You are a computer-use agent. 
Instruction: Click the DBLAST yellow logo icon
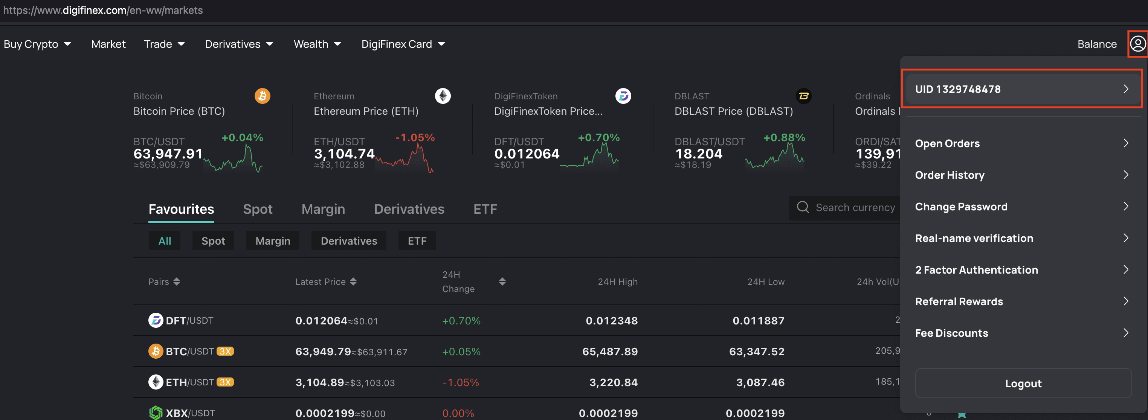pos(803,96)
